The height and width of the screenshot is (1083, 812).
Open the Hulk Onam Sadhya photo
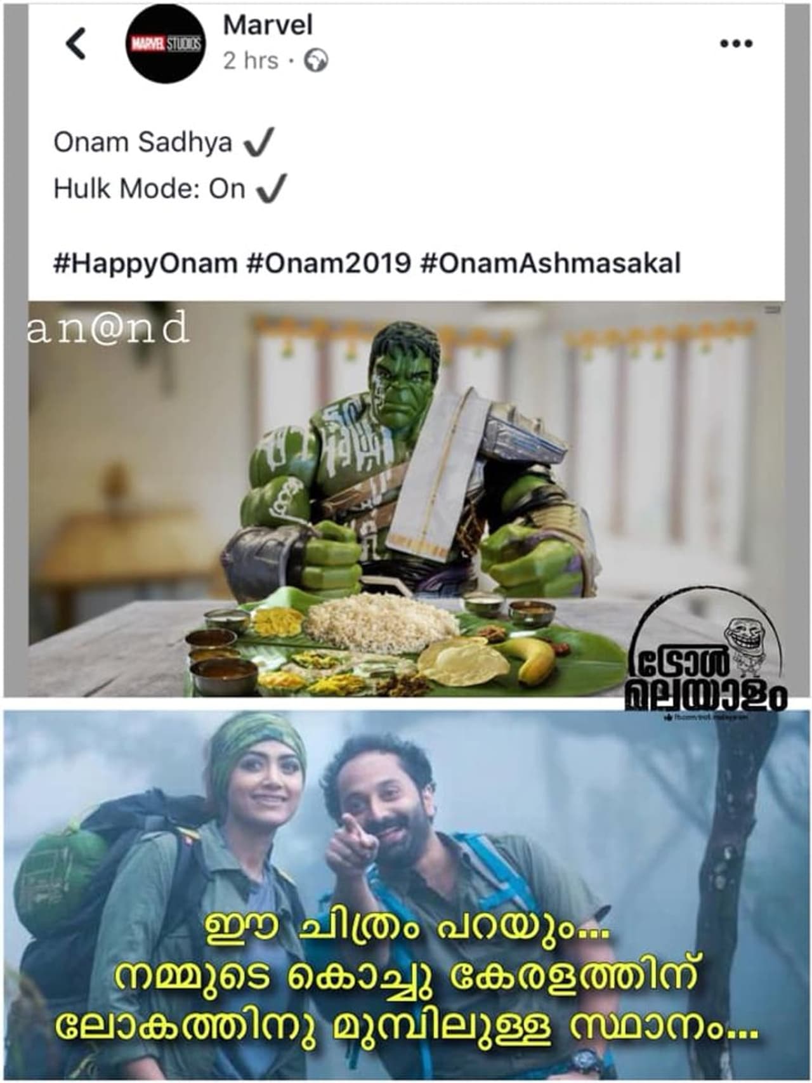406,499
